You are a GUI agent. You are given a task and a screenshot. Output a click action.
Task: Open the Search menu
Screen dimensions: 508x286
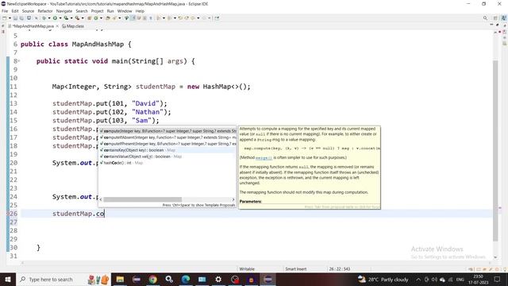coord(82,11)
